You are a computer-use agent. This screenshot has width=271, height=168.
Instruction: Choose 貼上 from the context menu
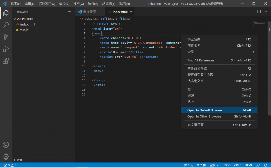click(x=219, y=102)
